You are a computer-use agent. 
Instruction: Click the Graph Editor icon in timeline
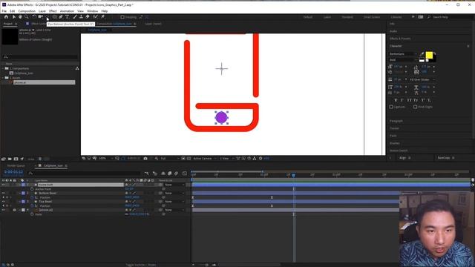tap(185, 173)
